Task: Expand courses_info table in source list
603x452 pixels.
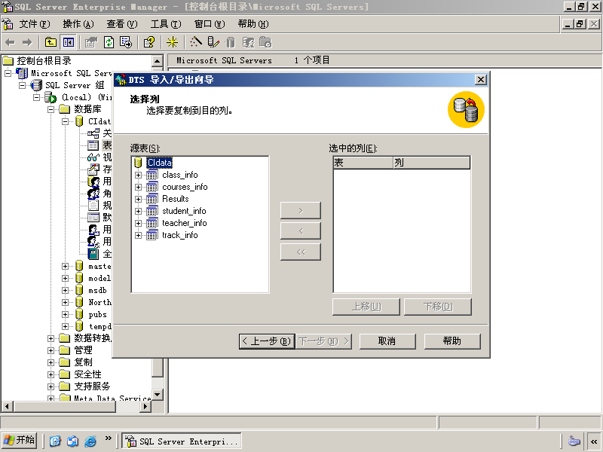Action: pyautogui.click(x=139, y=187)
